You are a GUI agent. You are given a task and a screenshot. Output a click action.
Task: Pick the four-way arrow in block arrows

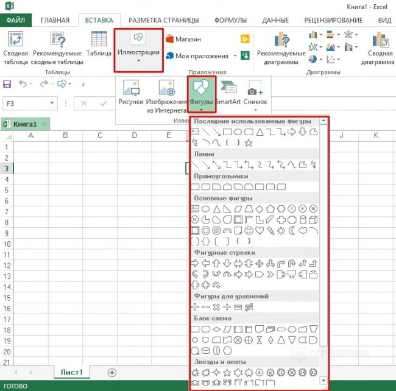[x=260, y=263]
